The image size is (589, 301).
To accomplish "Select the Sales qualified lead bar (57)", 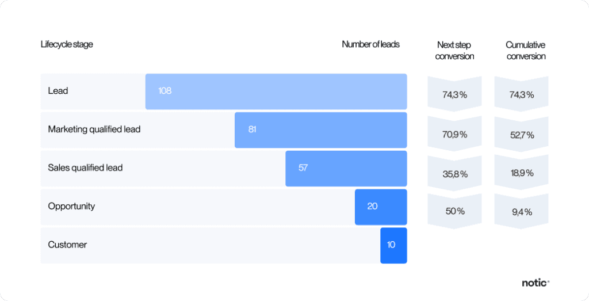I will (346, 168).
